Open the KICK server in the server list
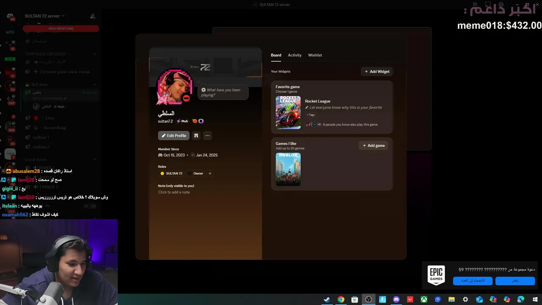Image resolution: width=542 pixels, height=305 pixels. click(x=10, y=59)
